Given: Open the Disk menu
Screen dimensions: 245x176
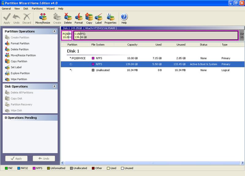Looking at the screenshot, I should coord(26,9).
